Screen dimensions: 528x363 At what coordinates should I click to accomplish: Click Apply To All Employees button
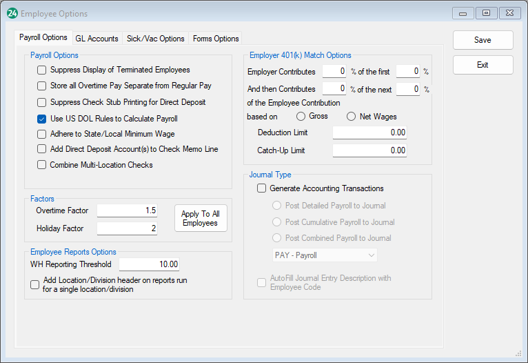pos(201,218)
